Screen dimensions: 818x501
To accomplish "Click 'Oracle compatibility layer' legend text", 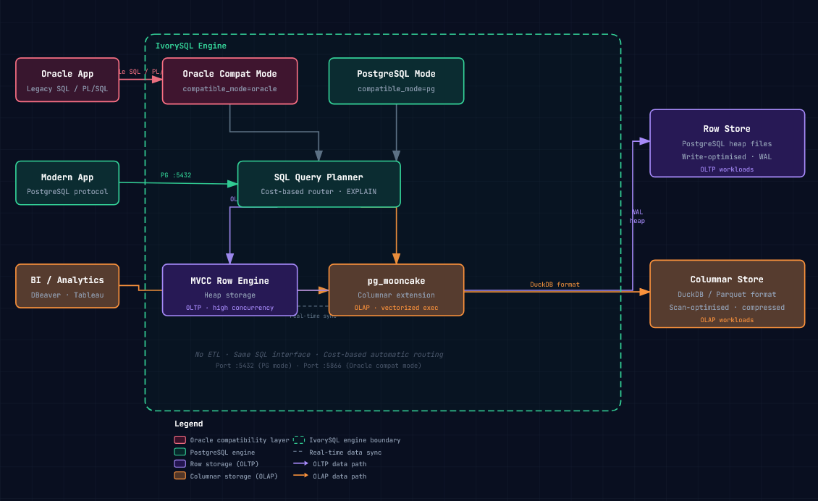I will (240, 440).
